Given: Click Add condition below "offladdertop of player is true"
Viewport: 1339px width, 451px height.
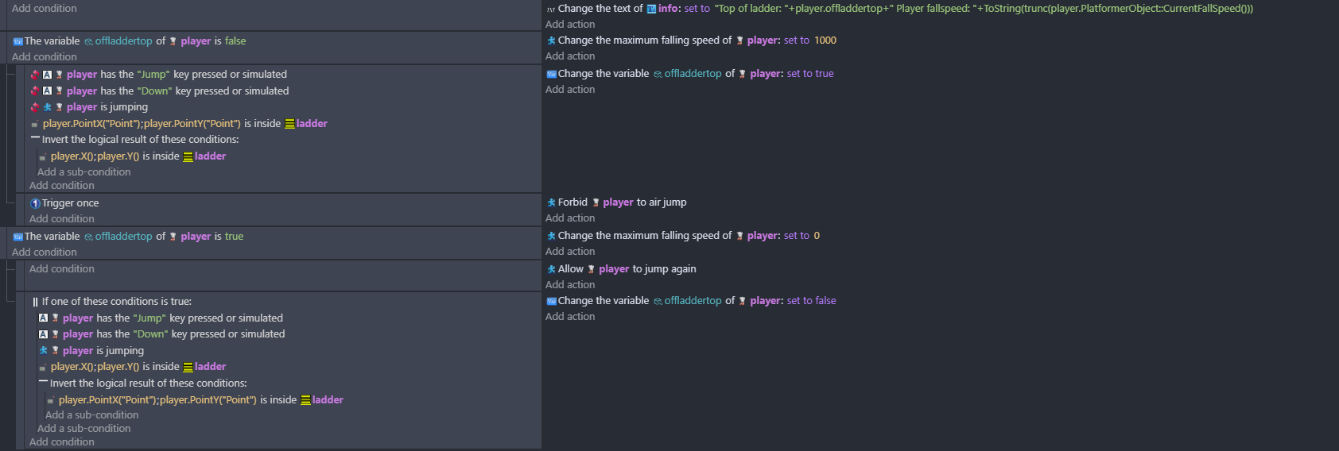Looking at the screenshot, I should point(45,252).
